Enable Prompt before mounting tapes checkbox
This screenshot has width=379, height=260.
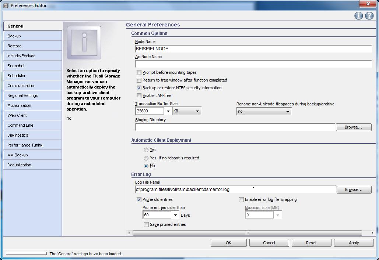coord(139,73)
